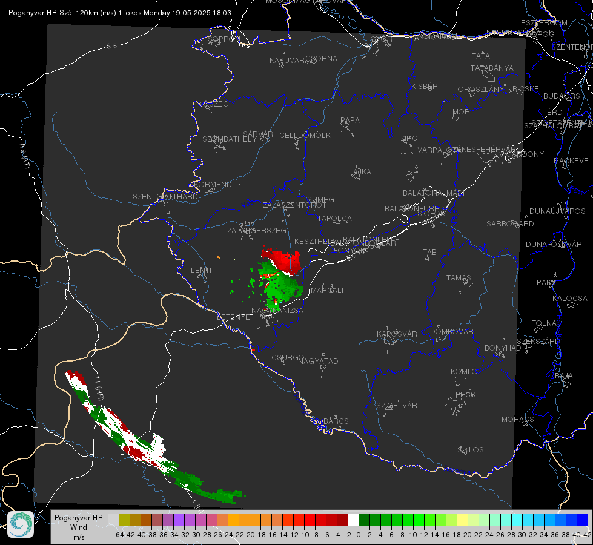Click the KAPOSVÁR city label
This screenshot has height=545, width=593.
[x=397, y=334]
